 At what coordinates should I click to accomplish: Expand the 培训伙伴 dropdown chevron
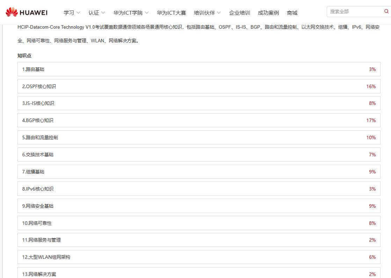219,13
